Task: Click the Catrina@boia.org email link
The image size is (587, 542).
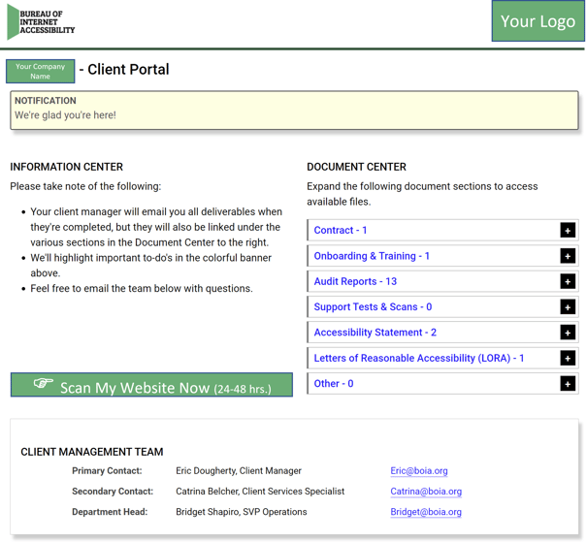Action: tap(425, 492)
